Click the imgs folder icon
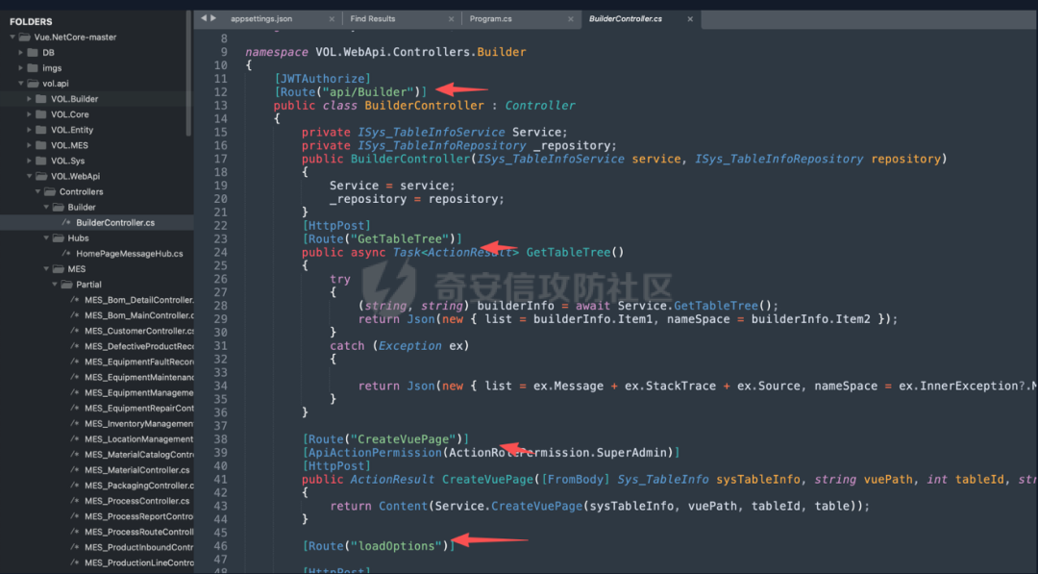This screenshot has height=574, width=1038. (33, 67)
